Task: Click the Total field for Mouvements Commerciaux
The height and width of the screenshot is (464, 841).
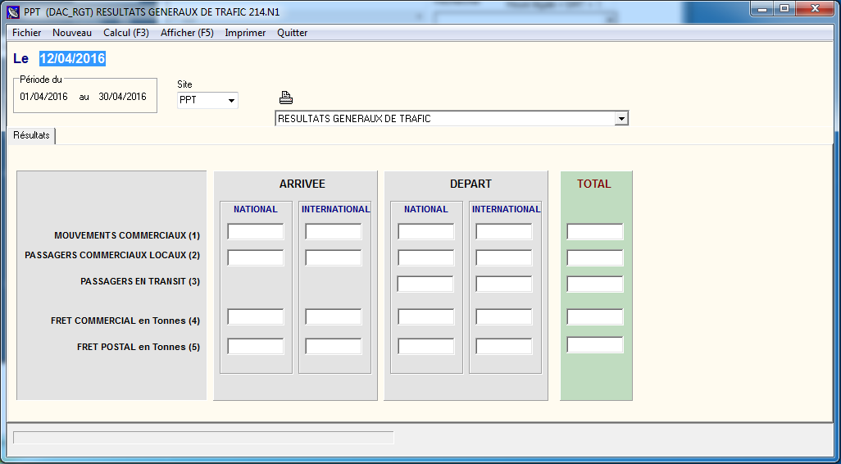Action: click(x=594, y=232)
